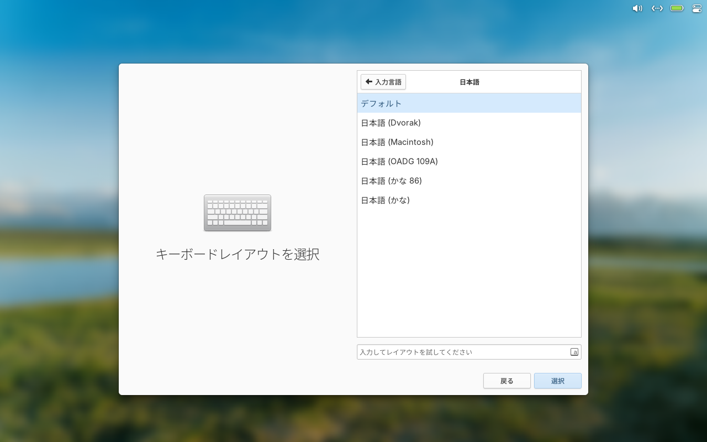This screenshot has height=442, width=707.
Task: Open the network indicator in top panel
Action: 657,8
